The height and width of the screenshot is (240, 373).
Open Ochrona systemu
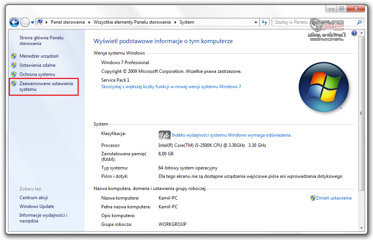point(37,74)
